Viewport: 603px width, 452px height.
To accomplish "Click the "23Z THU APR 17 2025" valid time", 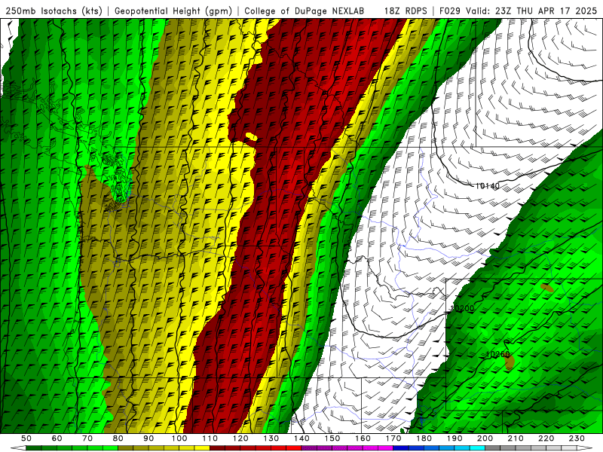I will pyautogui.click(x=546, y=11).
